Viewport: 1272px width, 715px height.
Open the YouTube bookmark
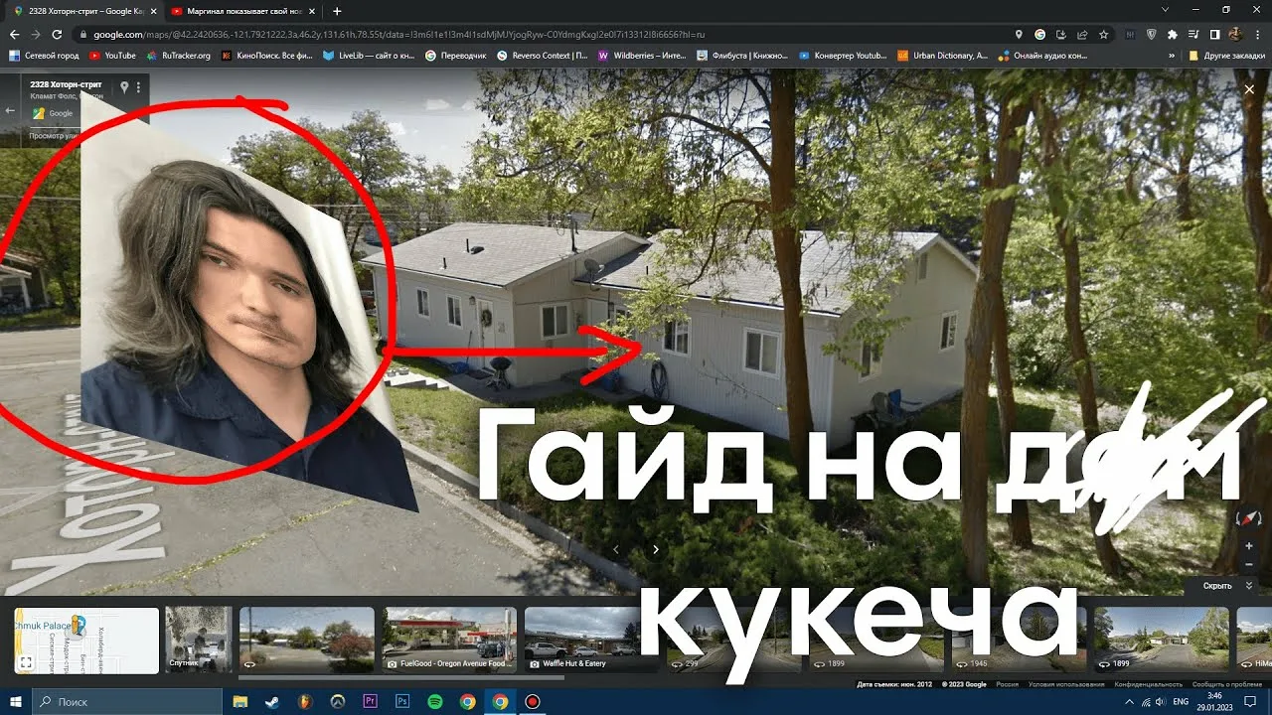(112, 56)
